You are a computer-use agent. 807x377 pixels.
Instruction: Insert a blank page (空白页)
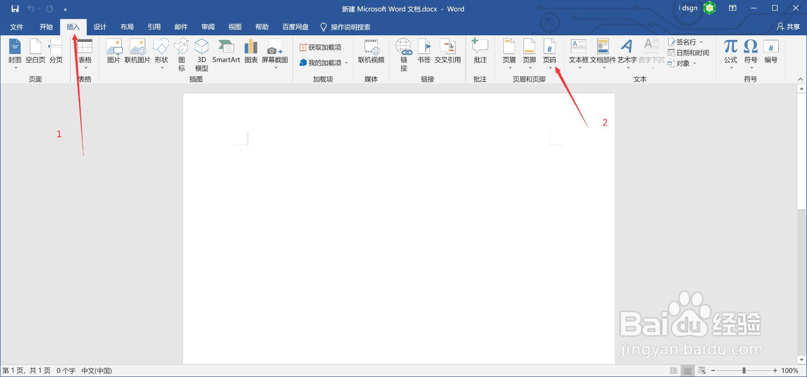tap(35, 51)
